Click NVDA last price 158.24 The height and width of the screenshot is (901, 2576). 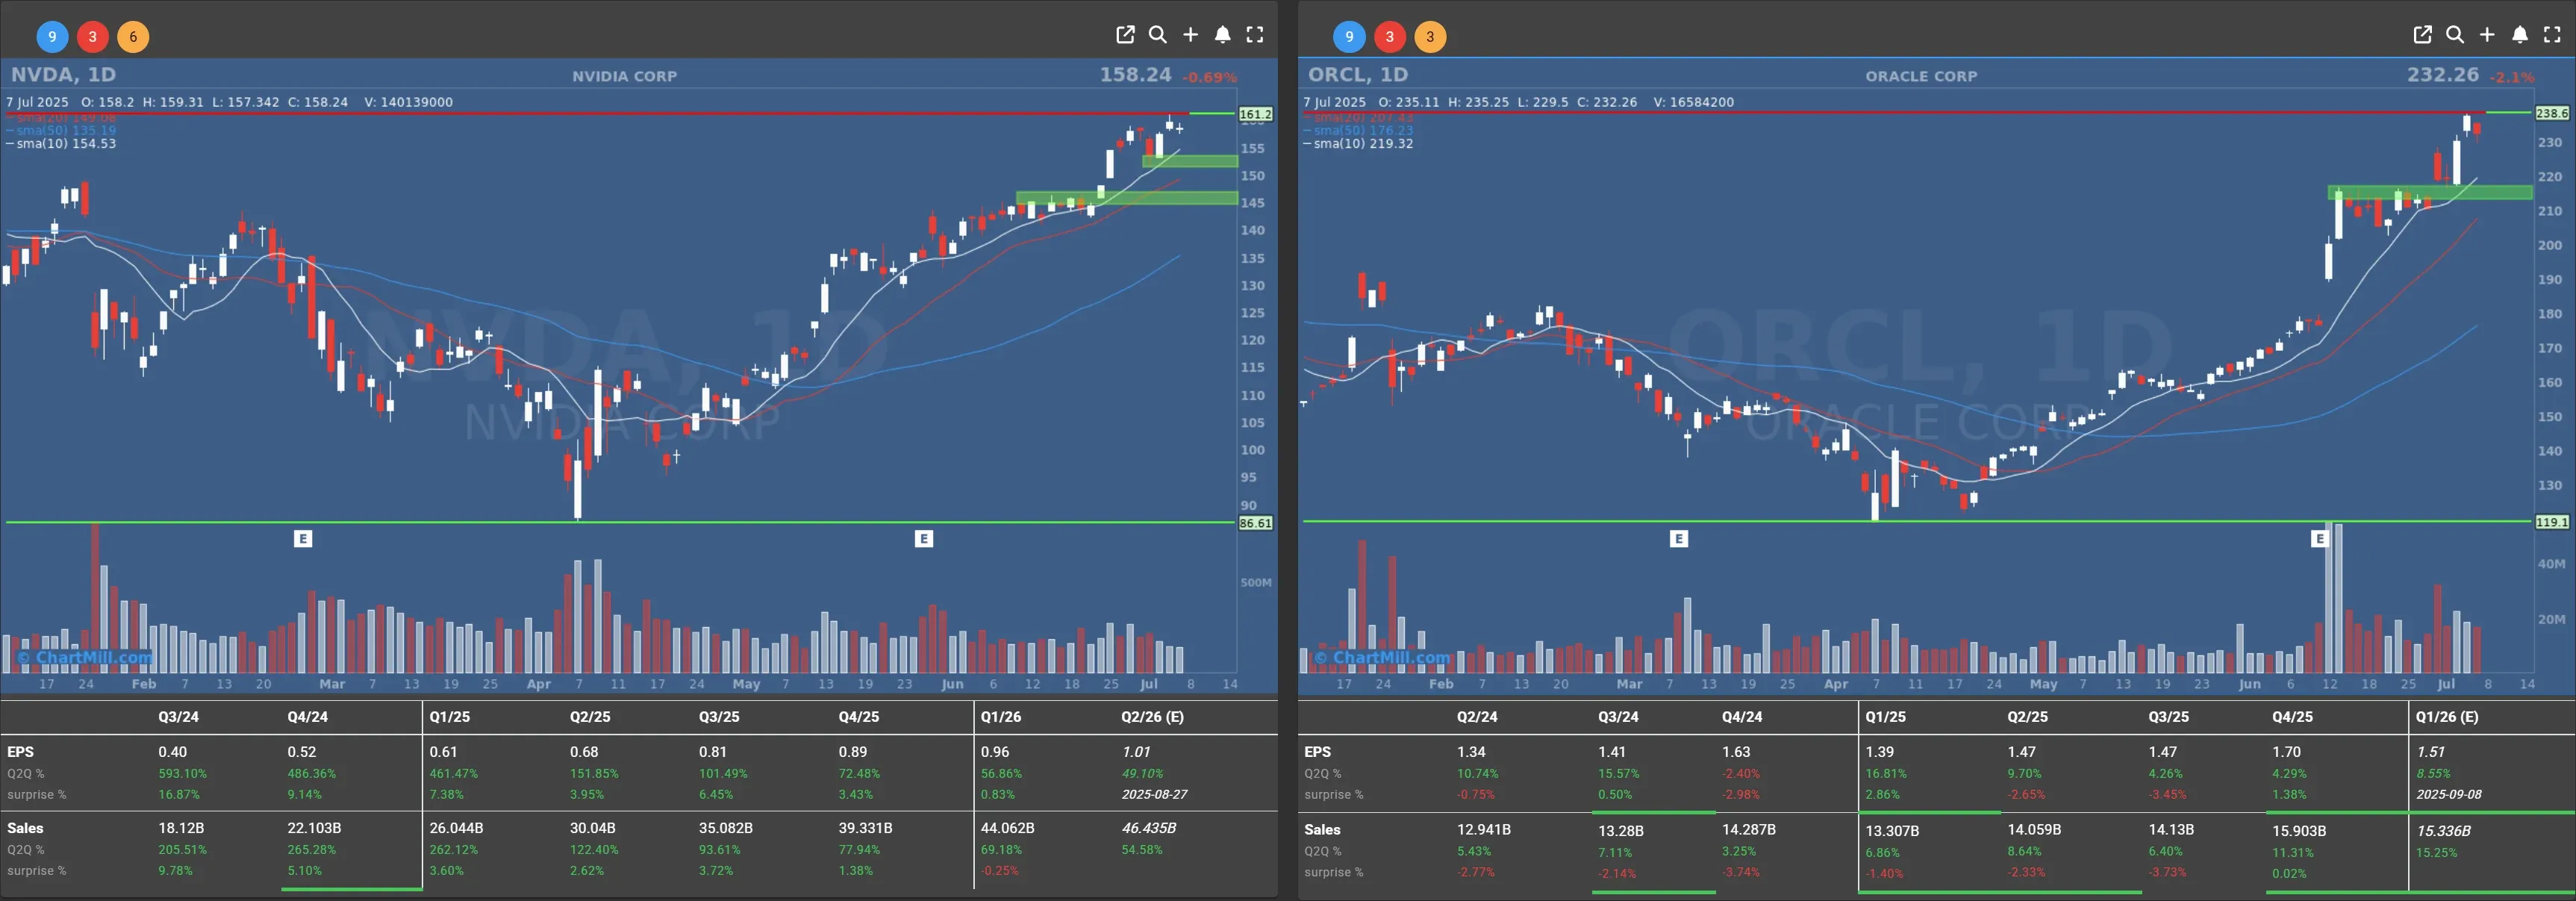pyautogui.click(x=1135, y=75)
